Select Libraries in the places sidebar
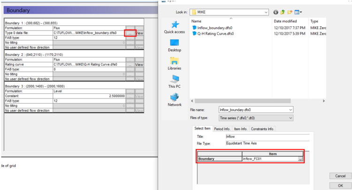Image resolution: width=352 pixels, height=190 pixels. [x=175, y=63]
